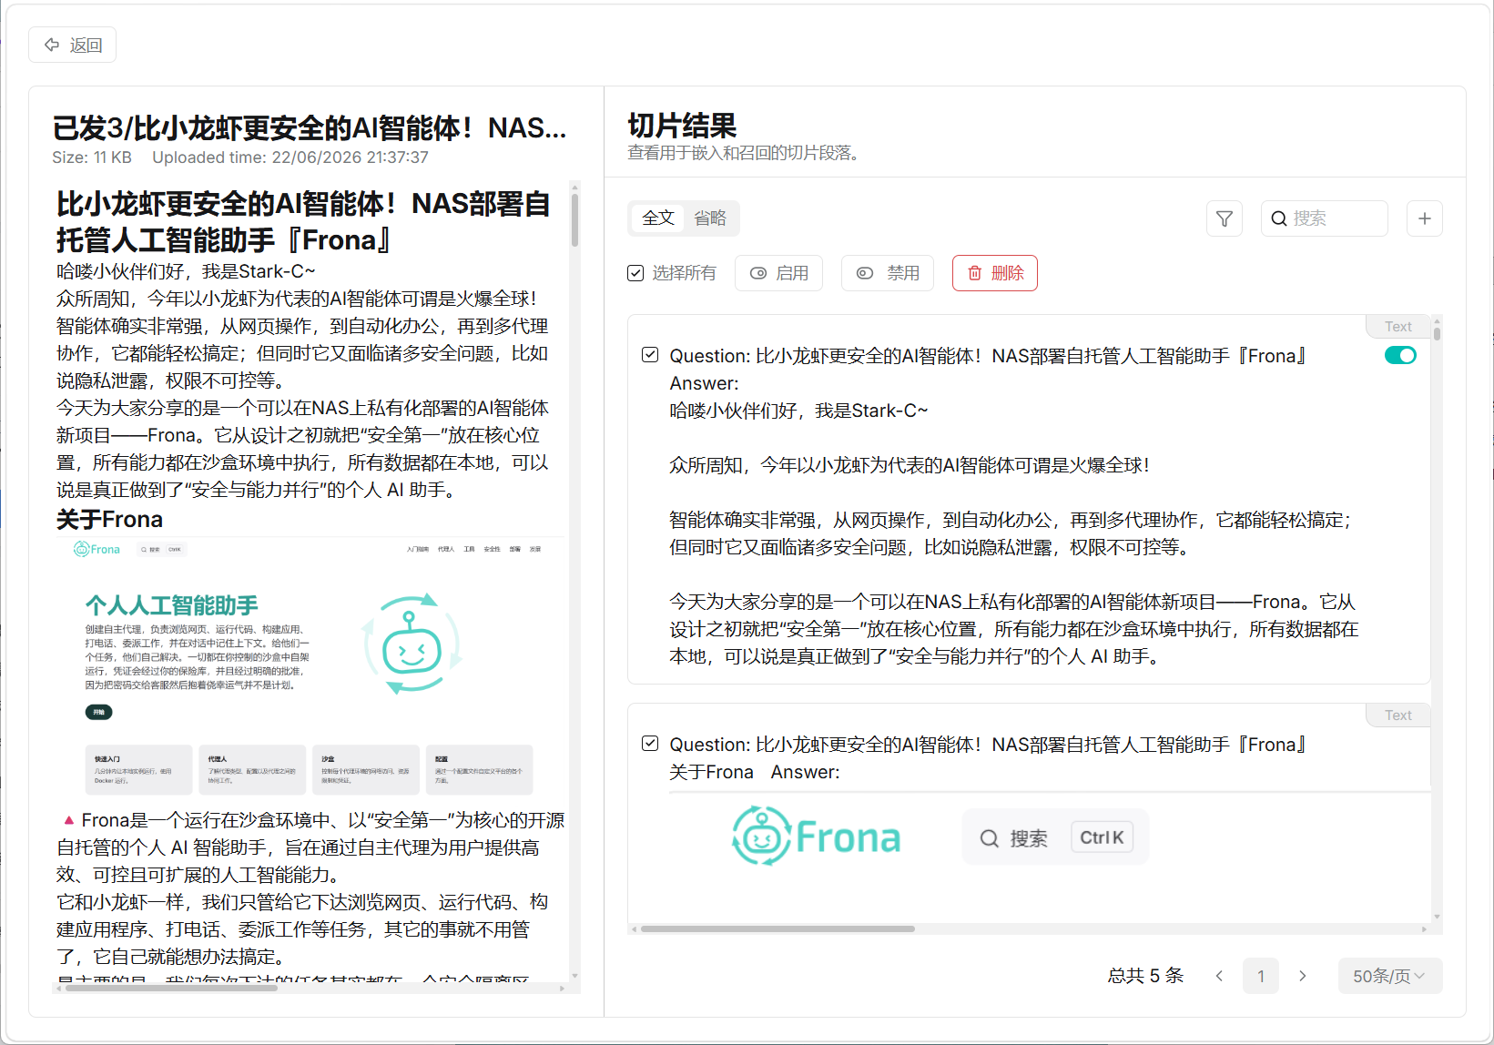Click the Text tag on the first chunk

[x=1398, y=326]
